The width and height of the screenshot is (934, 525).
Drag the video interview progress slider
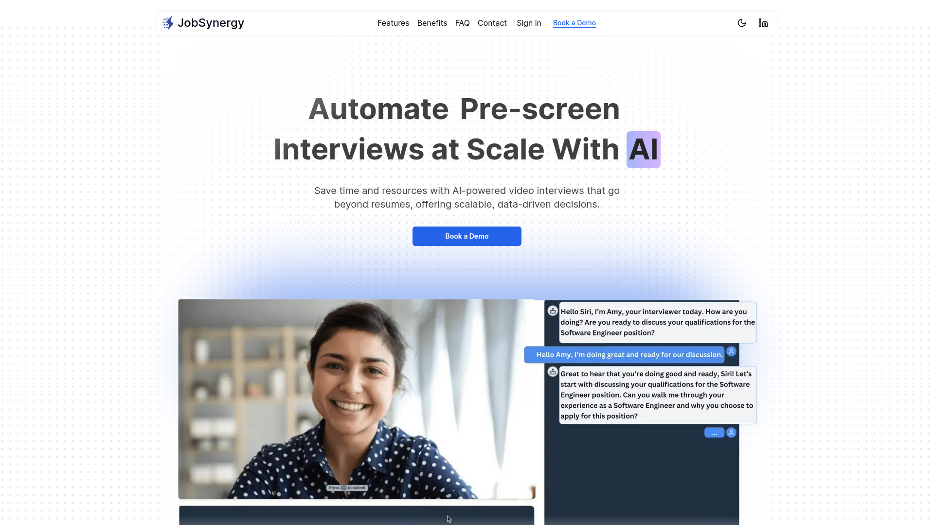[358, 517]
